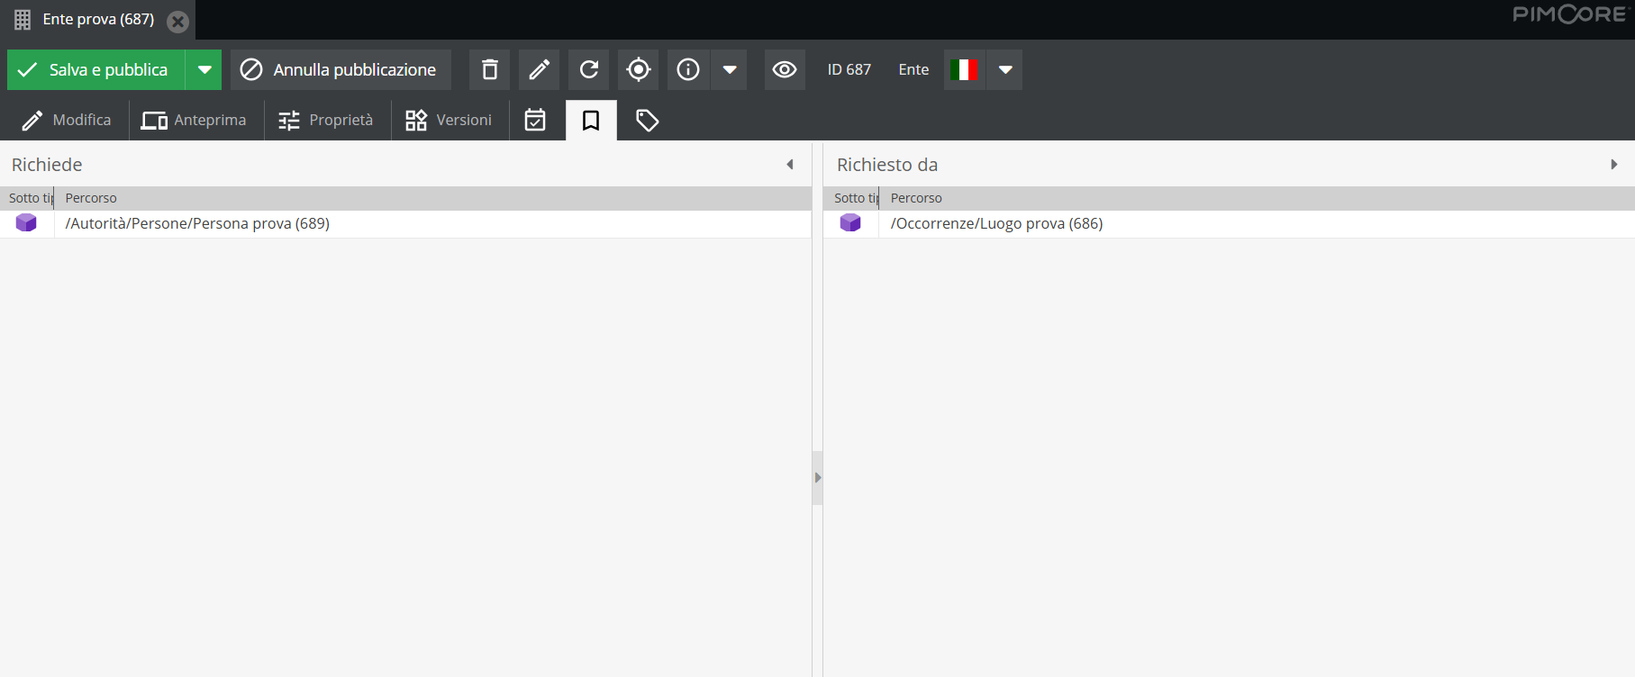Toggle the eye preview button

tap(785, 69)
